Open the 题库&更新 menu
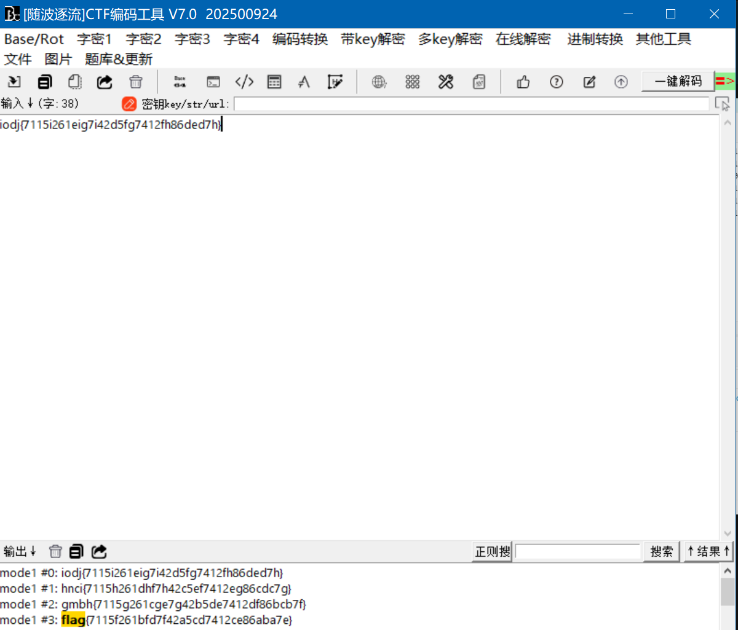 click(x=119, y=60)
